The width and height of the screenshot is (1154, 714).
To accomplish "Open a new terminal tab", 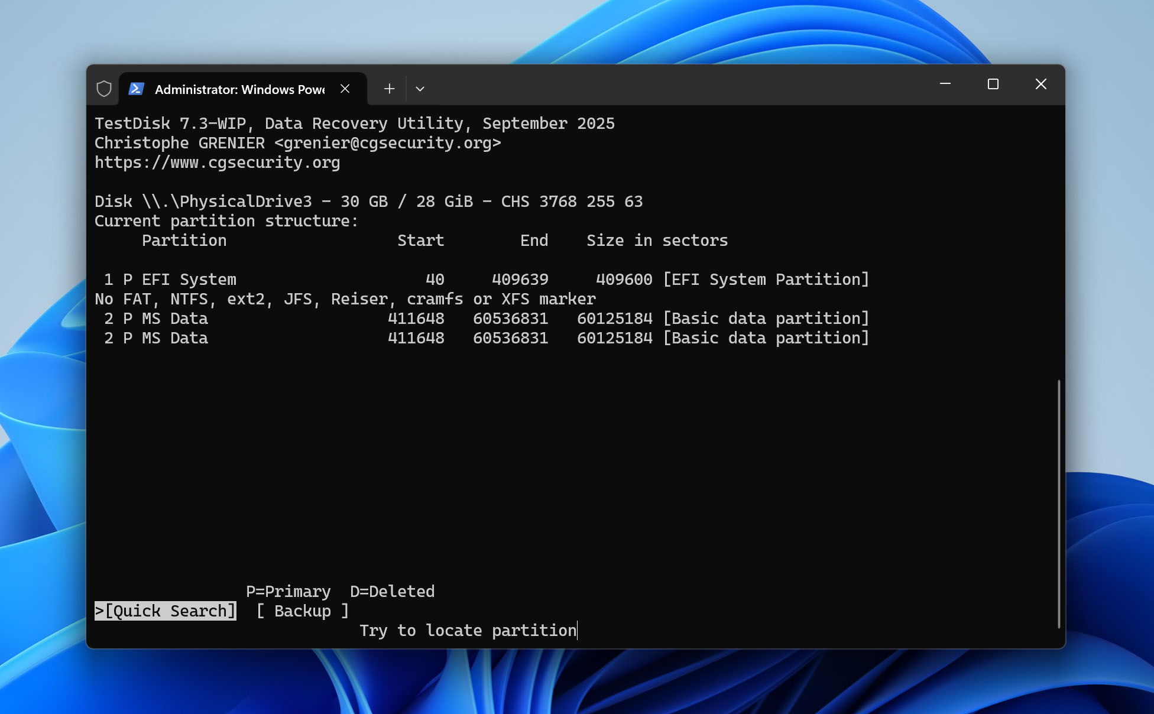I will [389, 89].
